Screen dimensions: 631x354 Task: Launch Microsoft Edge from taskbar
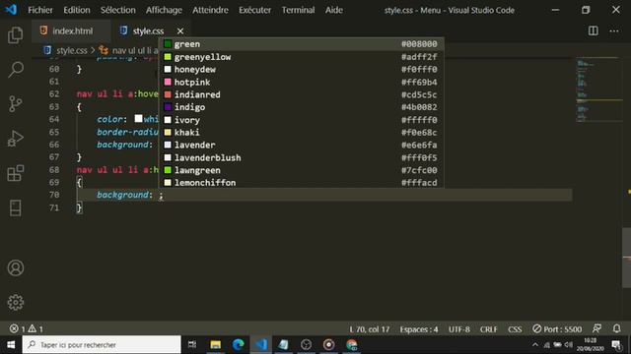238,345
